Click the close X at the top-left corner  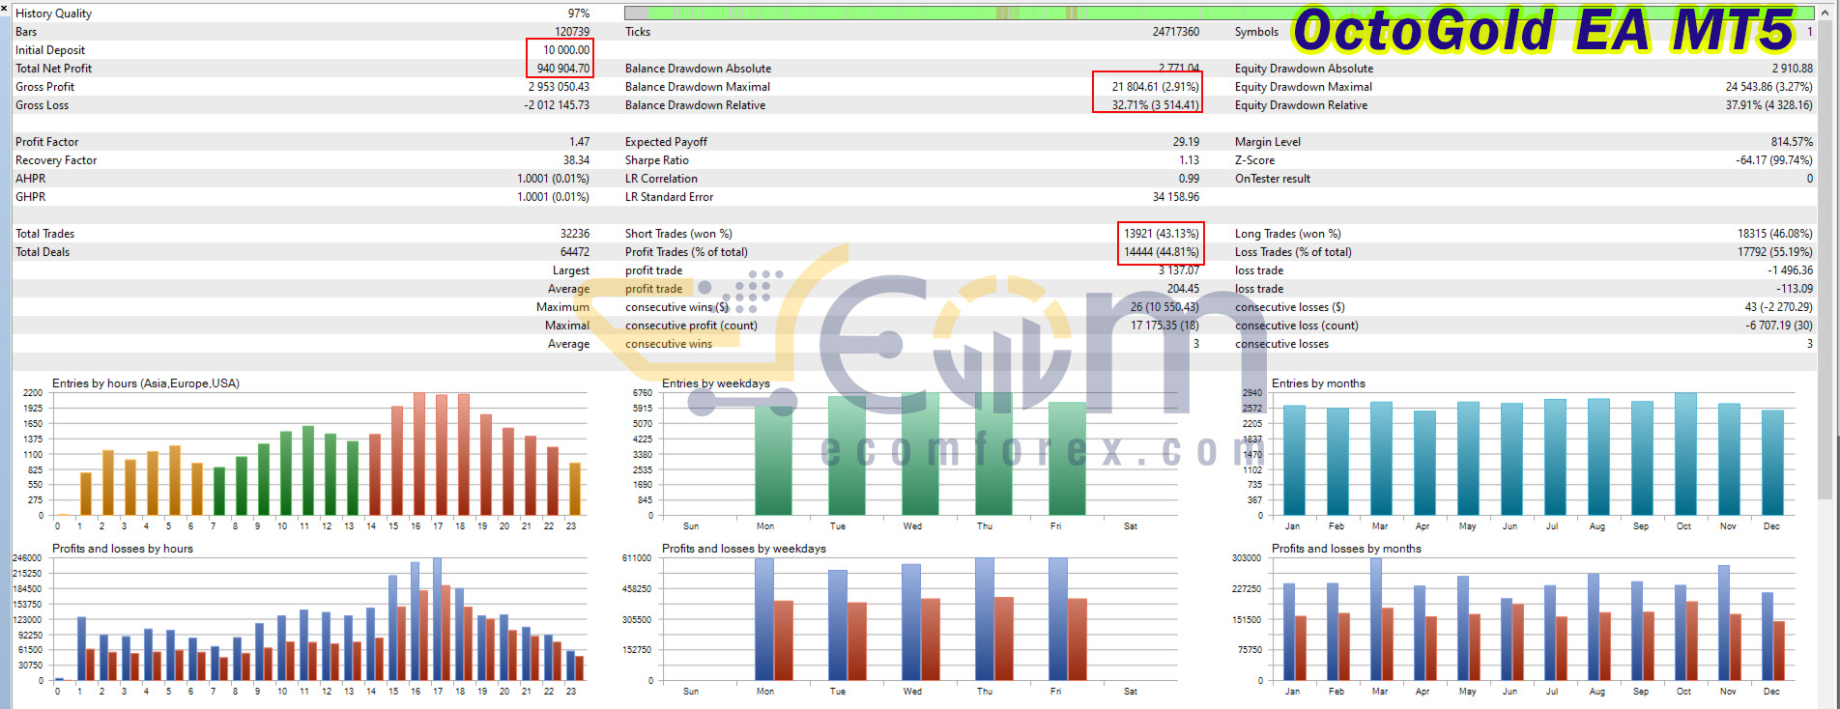pyautogui.click(x=5, y=7)
